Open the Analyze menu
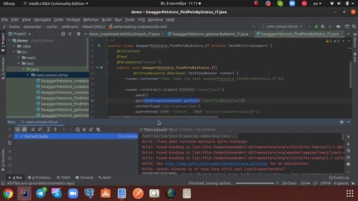This screenshot has height=201, width=358. tap(73, 20)
